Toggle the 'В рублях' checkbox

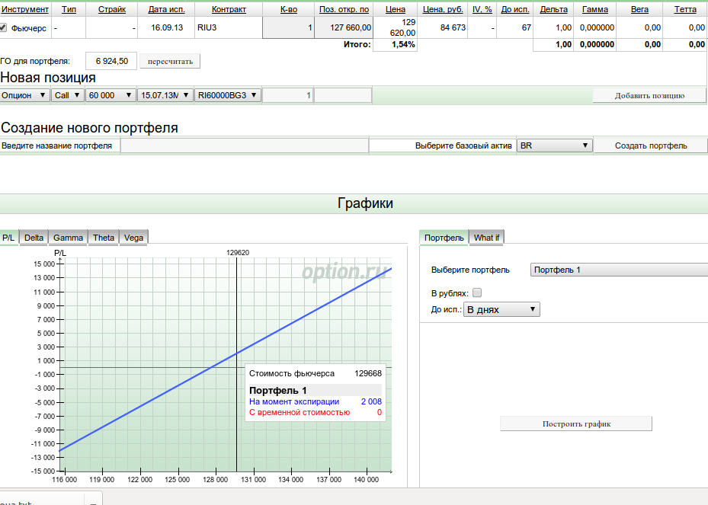coord(477,292)
